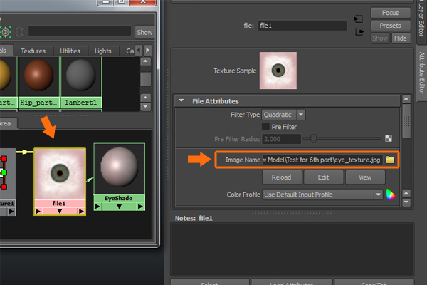Screen dimensions: 427x285
Task: Click the Focus button
Action: point(390,13)
